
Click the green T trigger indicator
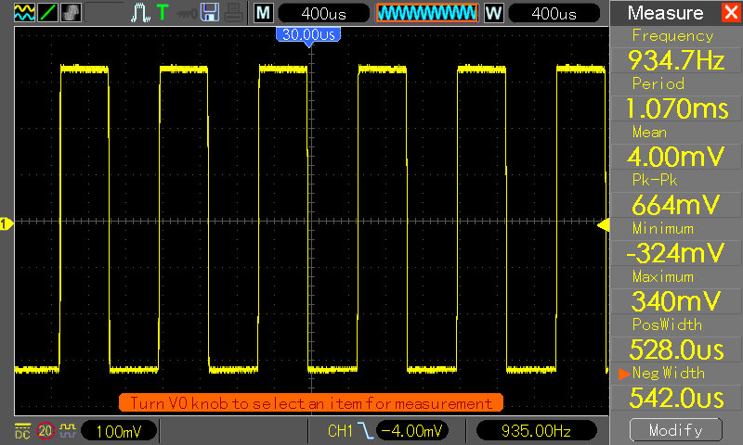163,13
